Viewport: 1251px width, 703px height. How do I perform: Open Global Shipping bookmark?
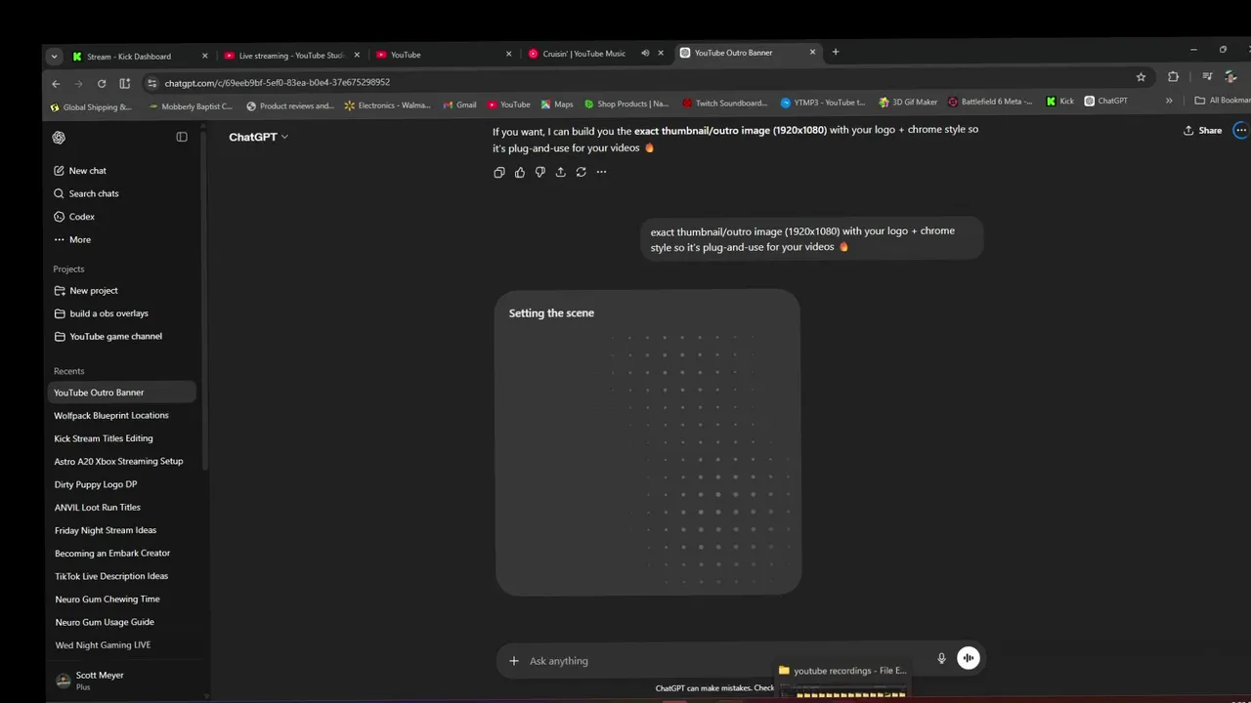91,107
